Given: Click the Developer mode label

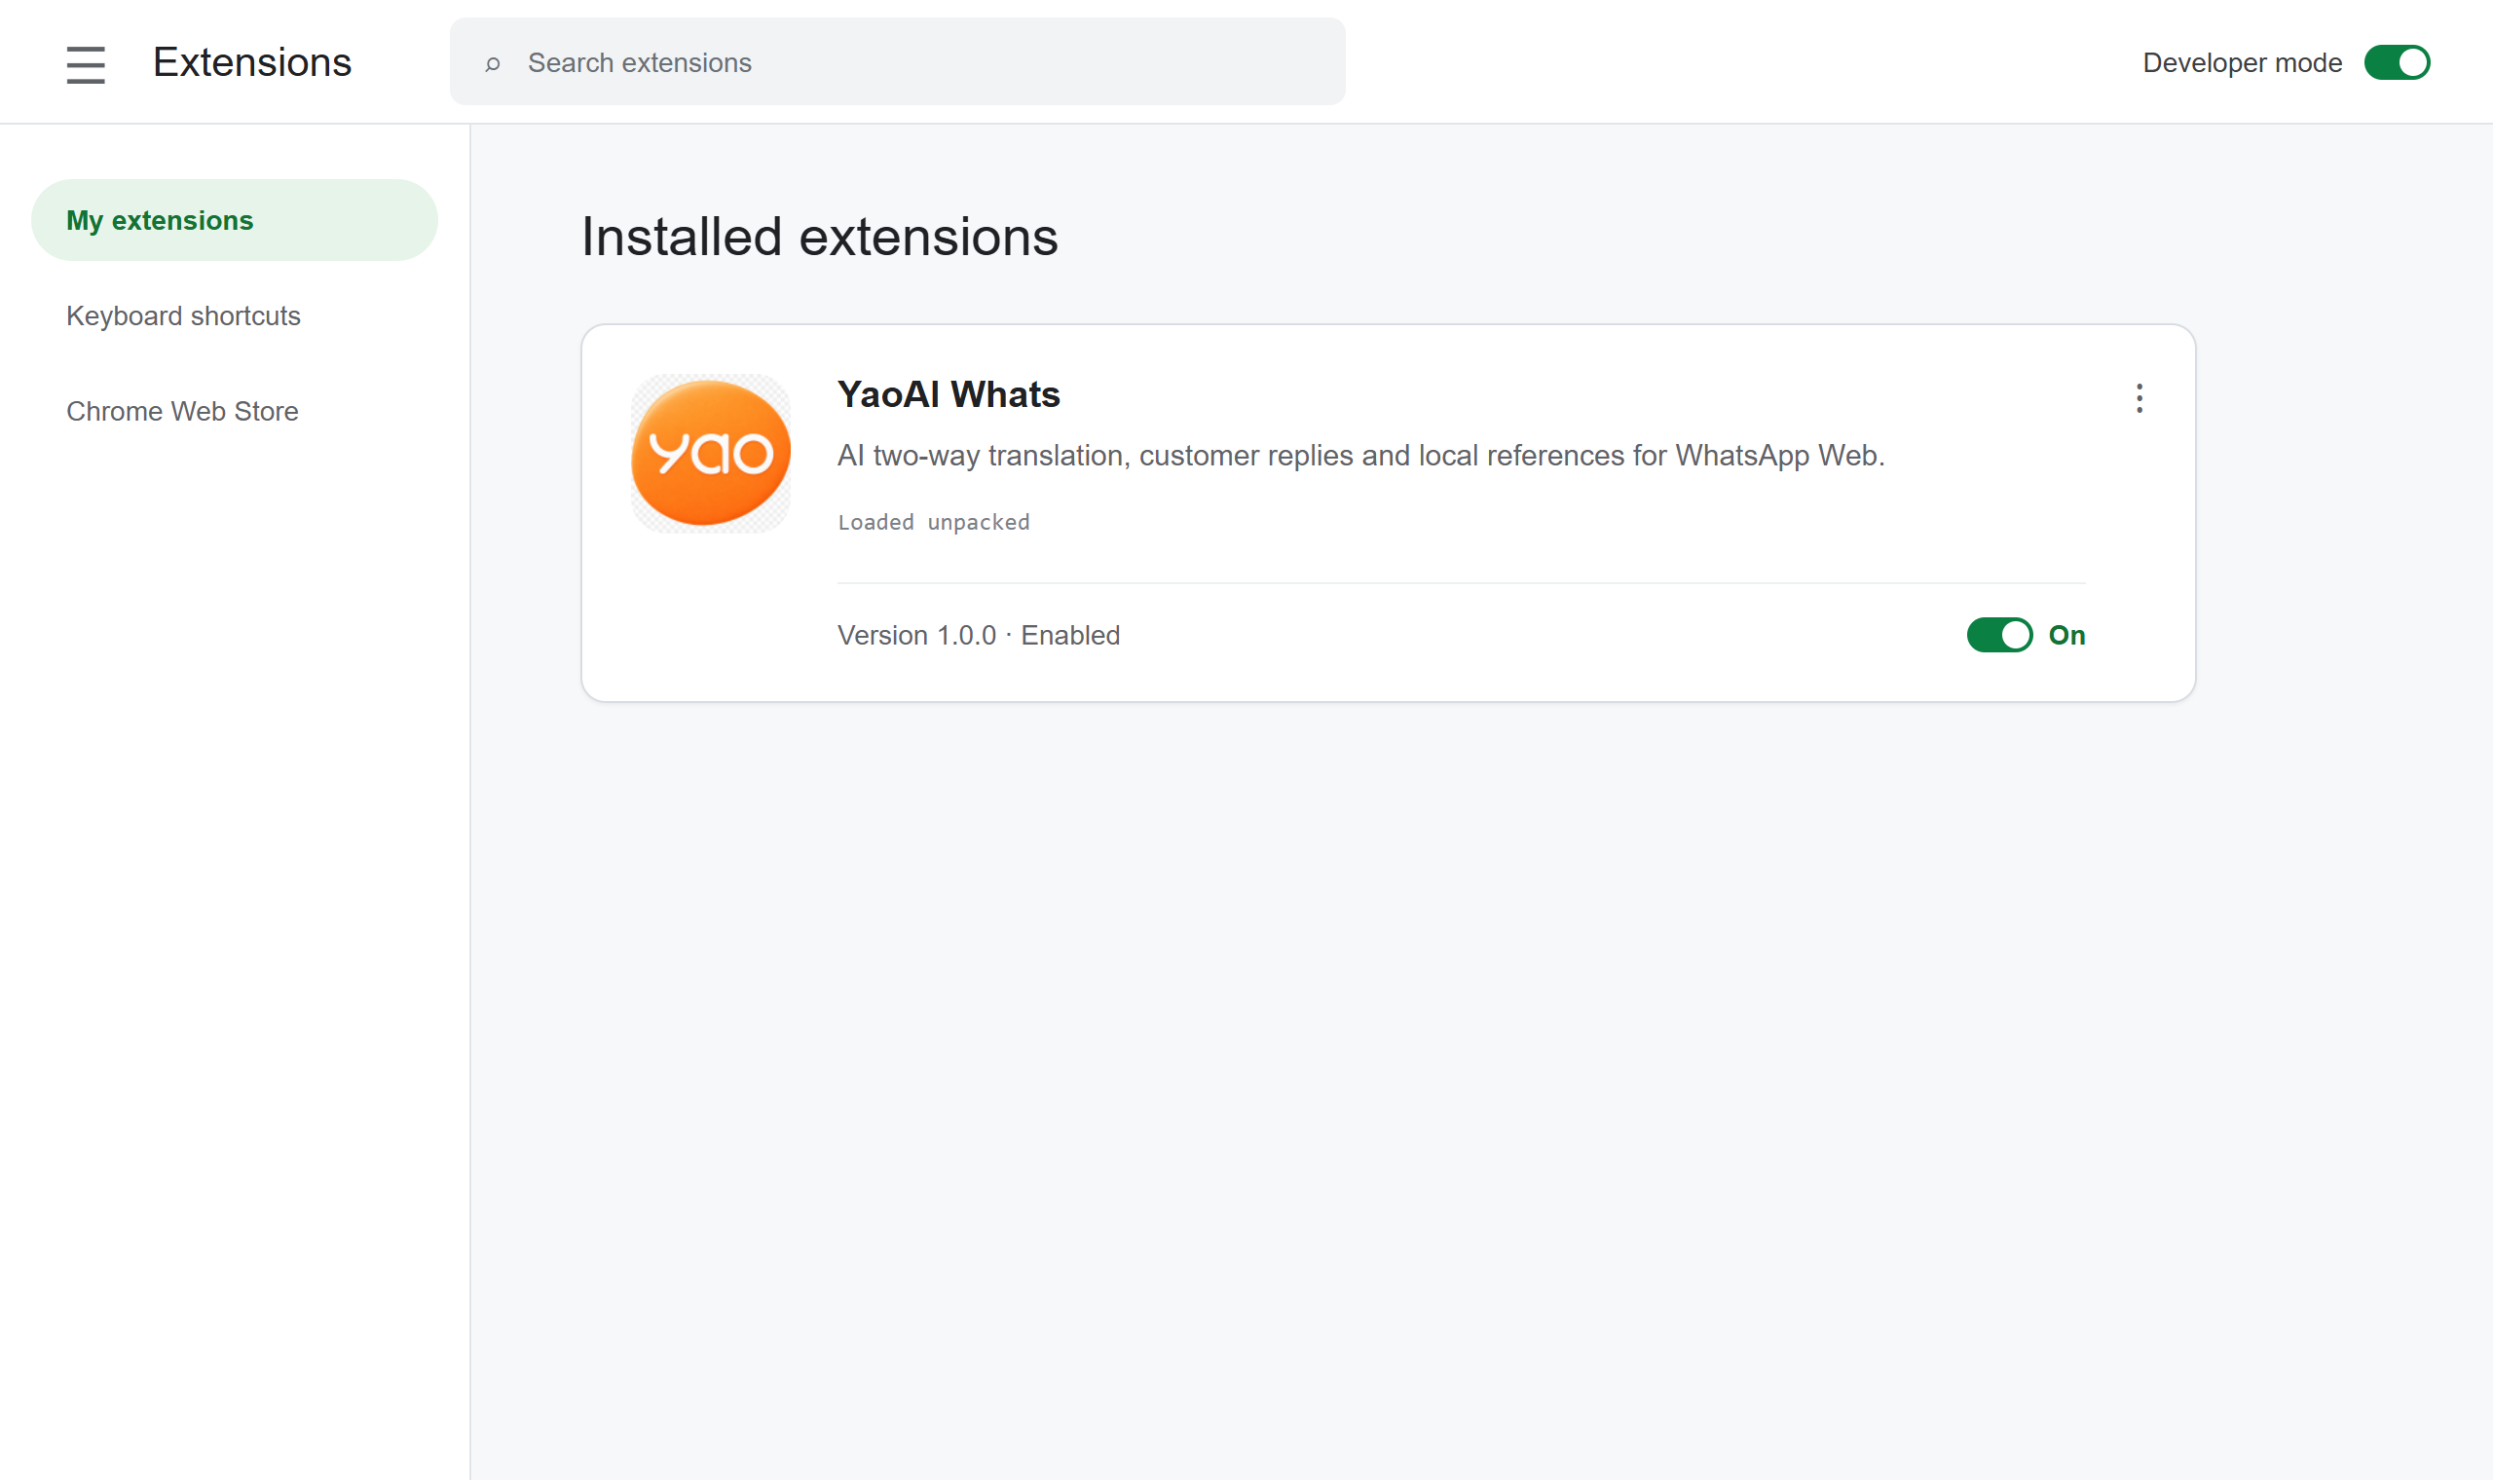Looking at the screenshot, I should point(2242,63).
